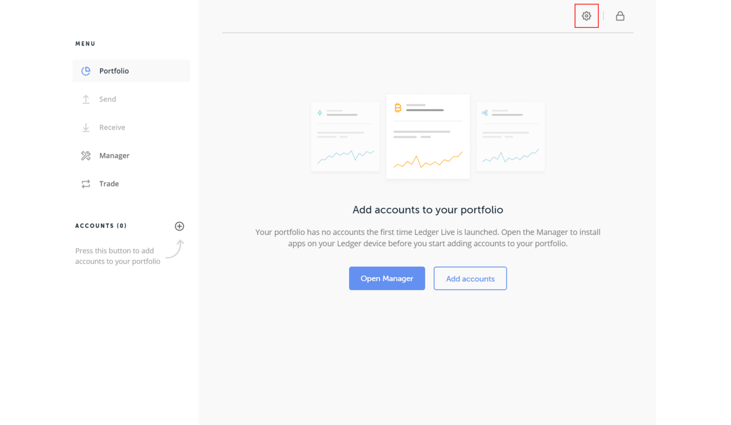Click the blue Open Manager button
The width and height of the screenshot is (731, 425).
(x=387, y=278)
